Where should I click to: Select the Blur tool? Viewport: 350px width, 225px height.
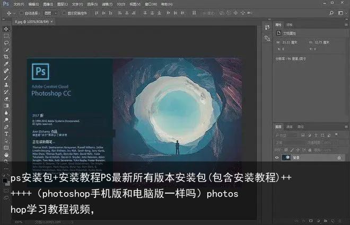pos(6,113)
